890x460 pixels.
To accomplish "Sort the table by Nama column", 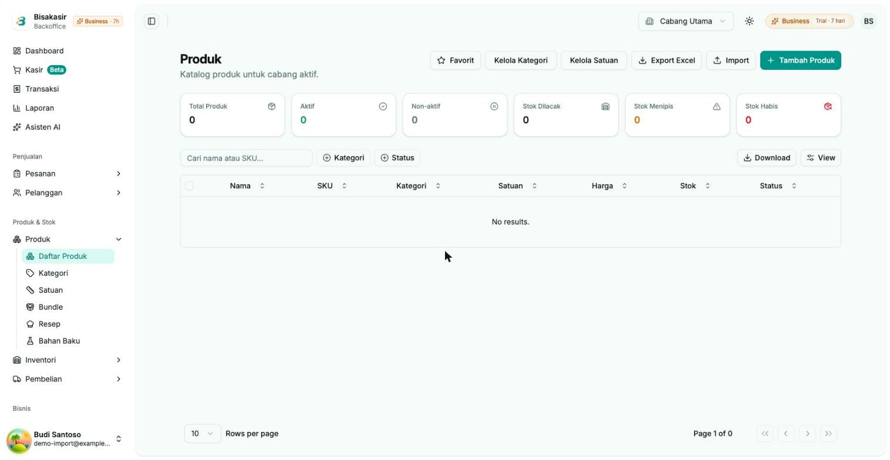I will click(x=247, y=186).
